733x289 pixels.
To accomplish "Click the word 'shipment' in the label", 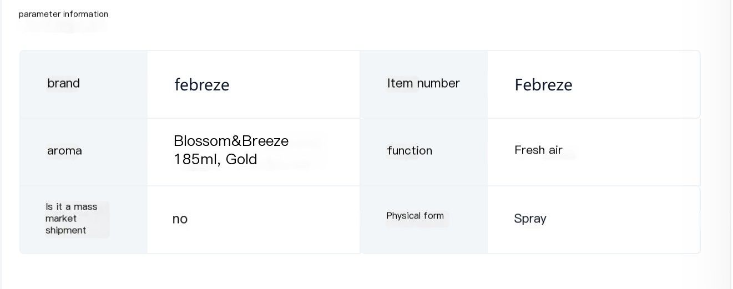I will [x=65, y=230].
